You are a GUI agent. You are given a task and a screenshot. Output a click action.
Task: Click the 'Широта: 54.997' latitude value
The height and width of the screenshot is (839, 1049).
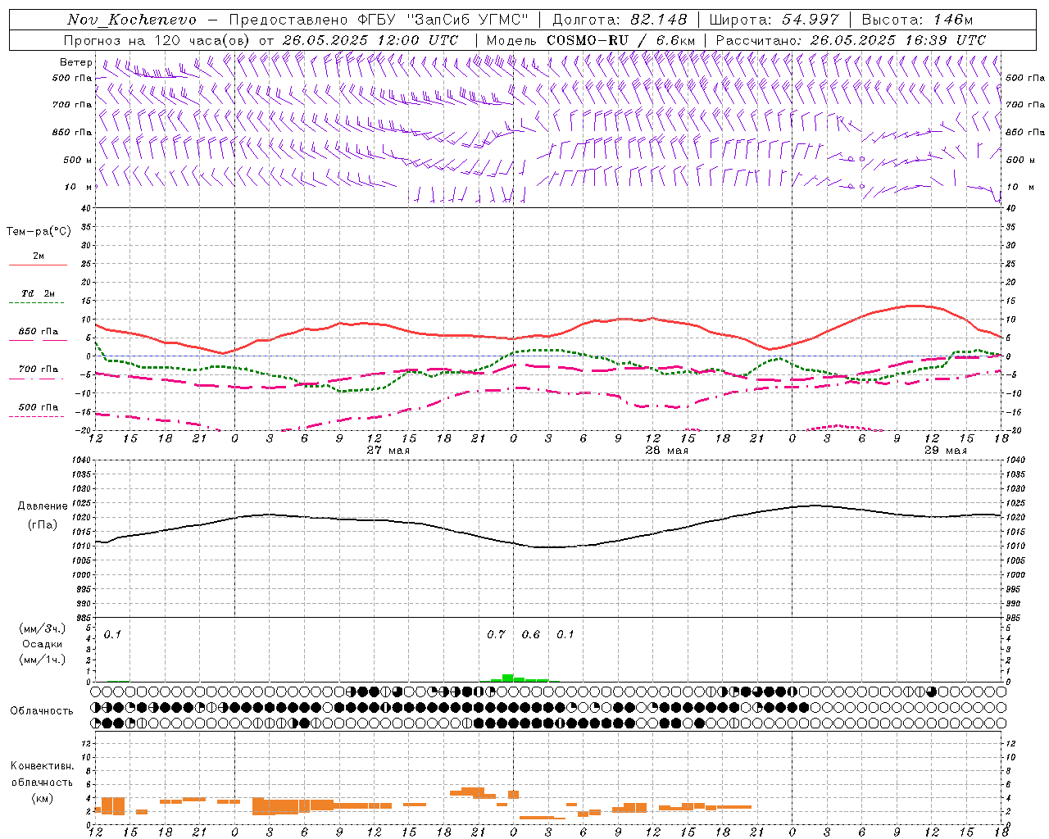[774, 20]
